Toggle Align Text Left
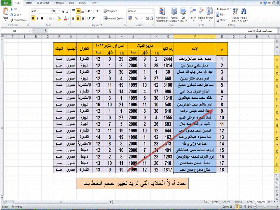This screenshot has height=210, width=280. (74, 18)
